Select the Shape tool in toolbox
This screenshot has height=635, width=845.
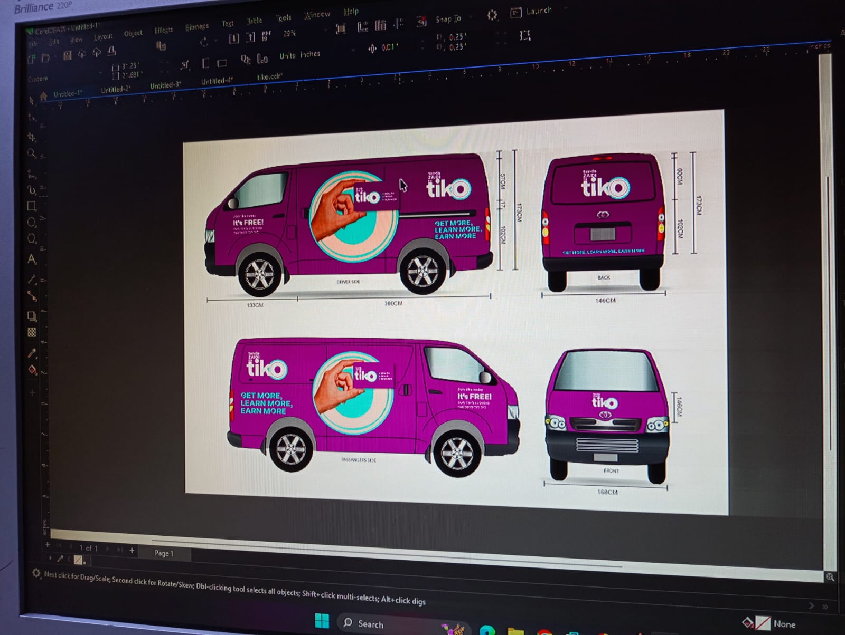(32, 117)
